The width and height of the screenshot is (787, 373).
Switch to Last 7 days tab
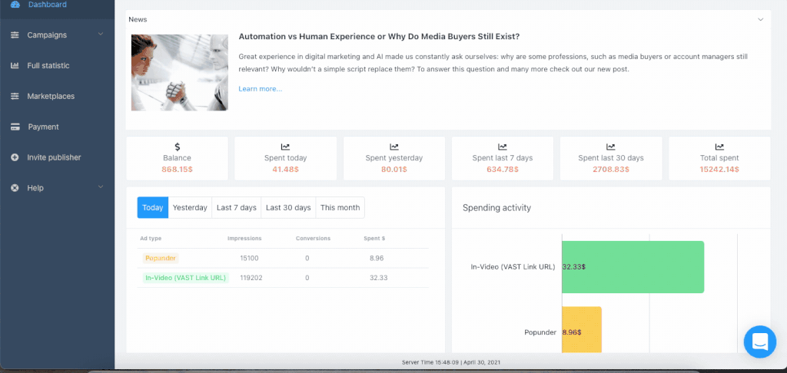[x=237, y=207]
